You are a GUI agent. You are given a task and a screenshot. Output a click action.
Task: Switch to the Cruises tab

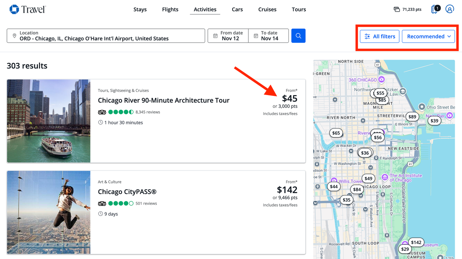coord(267,9)
